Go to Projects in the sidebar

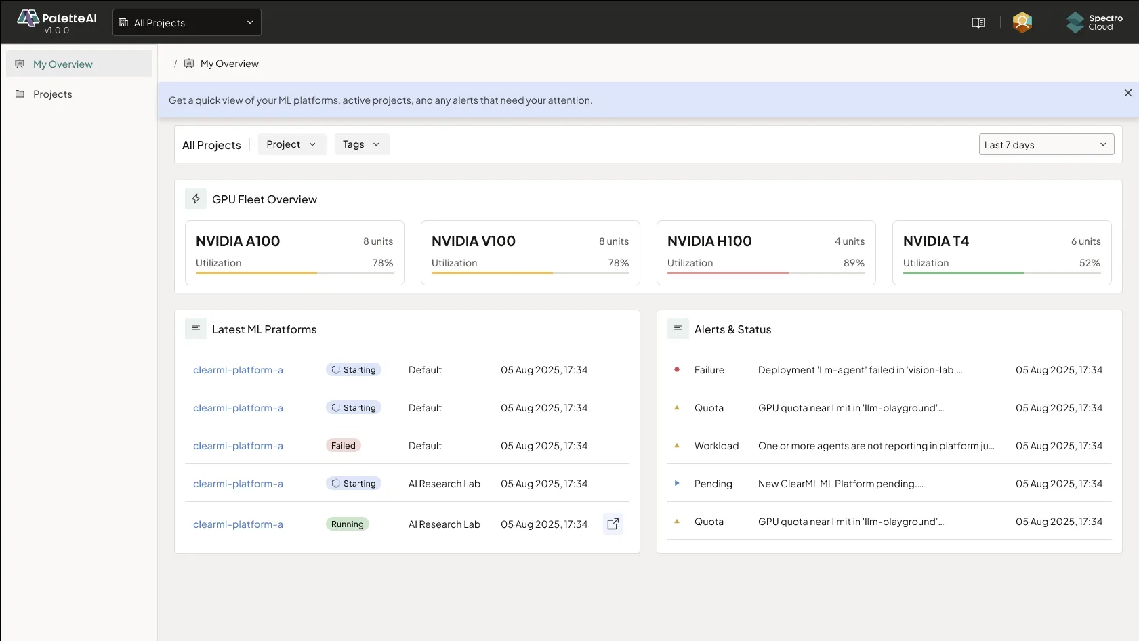tap(53, 94)
